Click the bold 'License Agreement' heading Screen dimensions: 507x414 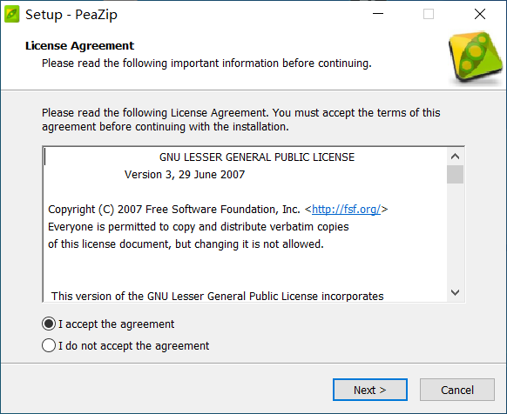79,46
